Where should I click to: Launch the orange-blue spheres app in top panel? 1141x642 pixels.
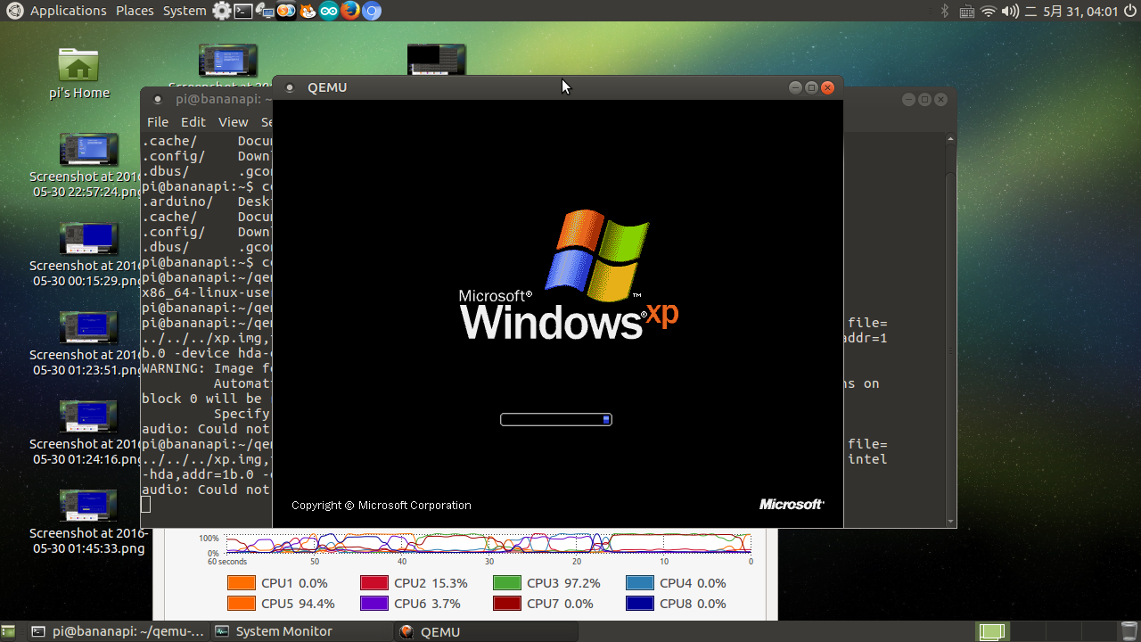click(286, 11)
